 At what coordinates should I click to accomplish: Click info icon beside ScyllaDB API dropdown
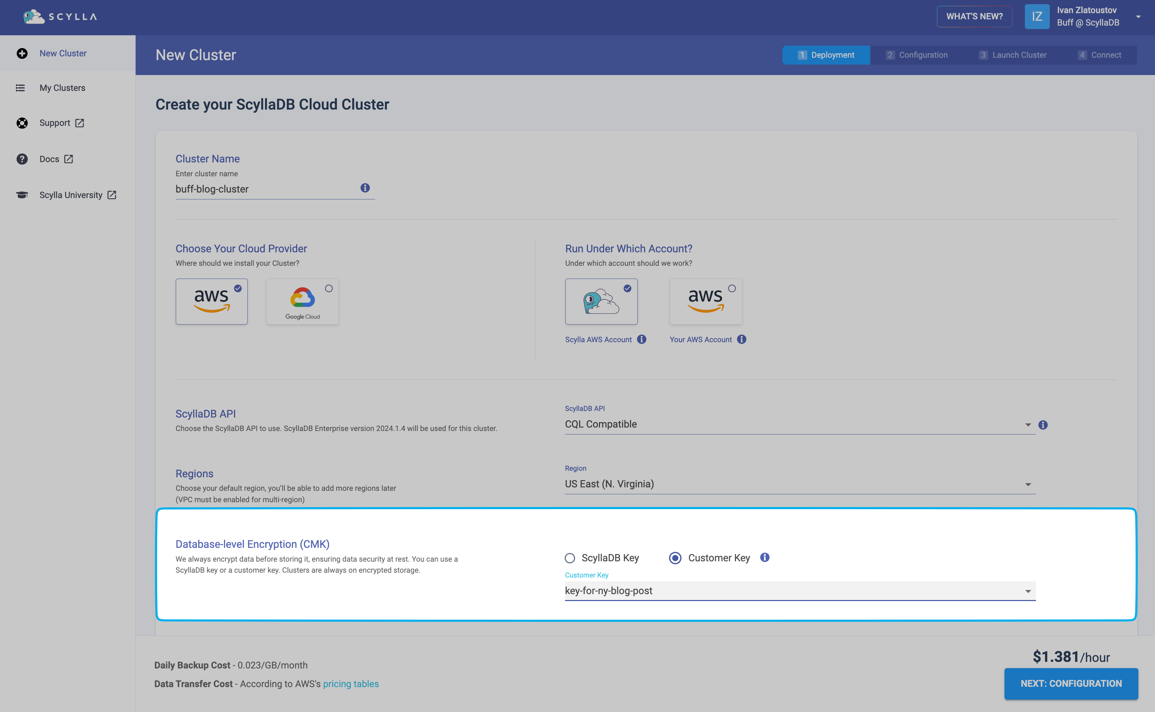click(x=1043, y=425)
